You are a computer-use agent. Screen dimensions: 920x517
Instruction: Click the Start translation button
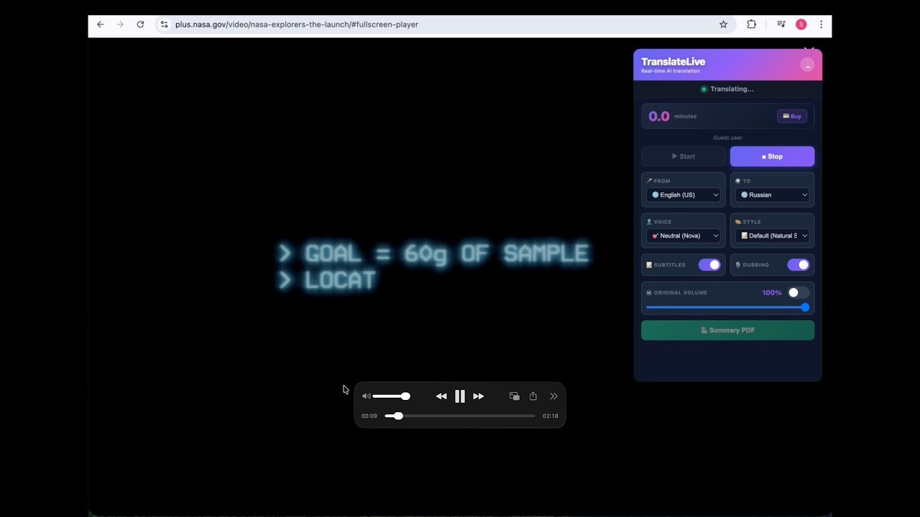pos(684,157)
